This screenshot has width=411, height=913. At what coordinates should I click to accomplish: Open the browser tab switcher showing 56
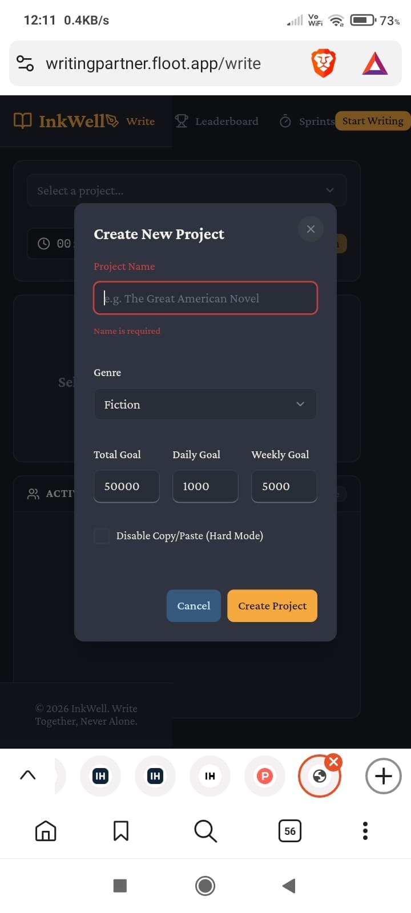[x=289, y=831]
